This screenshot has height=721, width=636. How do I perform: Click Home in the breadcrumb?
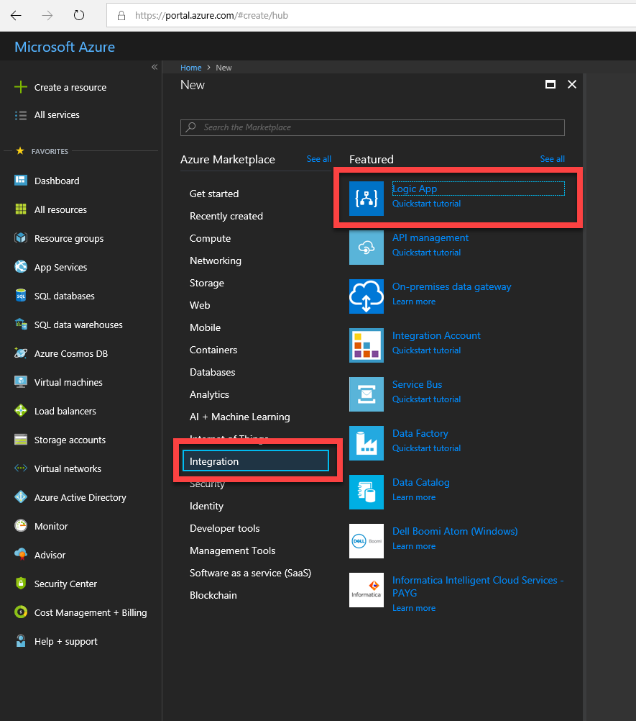[190, 68]
